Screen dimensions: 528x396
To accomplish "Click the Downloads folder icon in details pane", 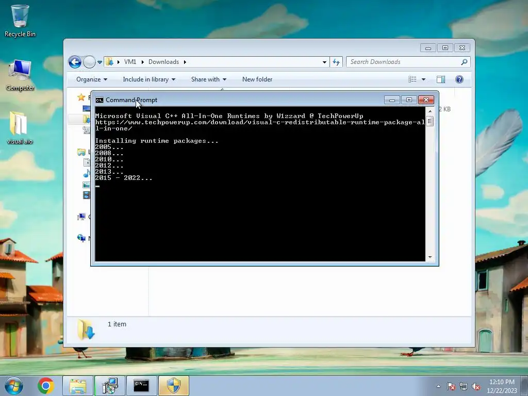I will (x=86, y=329).
